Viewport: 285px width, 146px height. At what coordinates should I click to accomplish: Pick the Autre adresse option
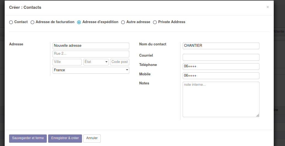(123, 22)
